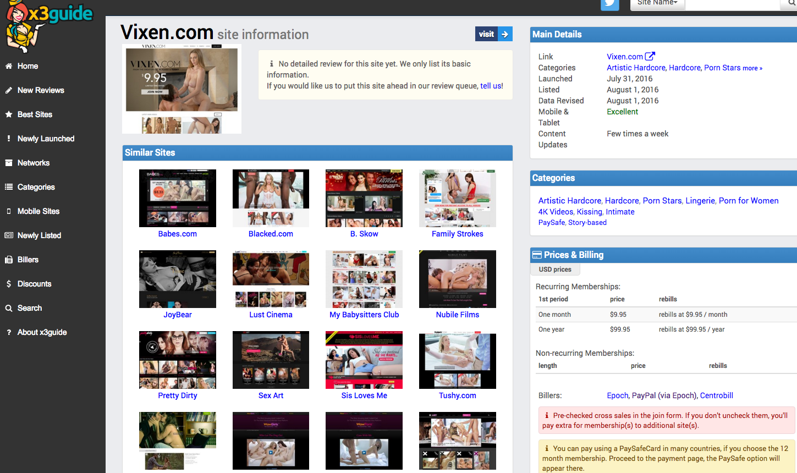Screen dimensions: 797x473
Task: Click the Home house icon in sidebar
Action: click(9, 66)
